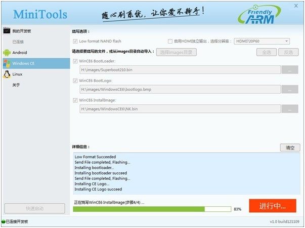Click the Android robot icon in sidebar

click(7, 53)
